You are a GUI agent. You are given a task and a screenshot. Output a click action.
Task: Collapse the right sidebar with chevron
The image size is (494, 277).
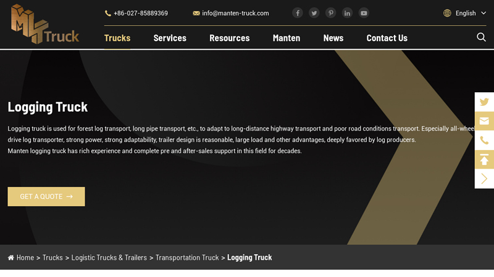484,179
